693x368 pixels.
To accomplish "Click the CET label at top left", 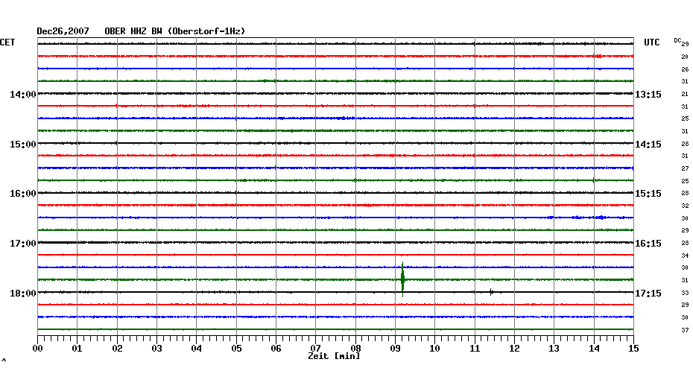I will tap(7, 42).
